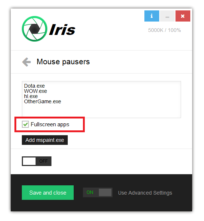Image resolution: width=204 pixels, height=221 pixels.
Task: Place cursor on the WOW.exe entry
Action: click(x=36, y=91)
